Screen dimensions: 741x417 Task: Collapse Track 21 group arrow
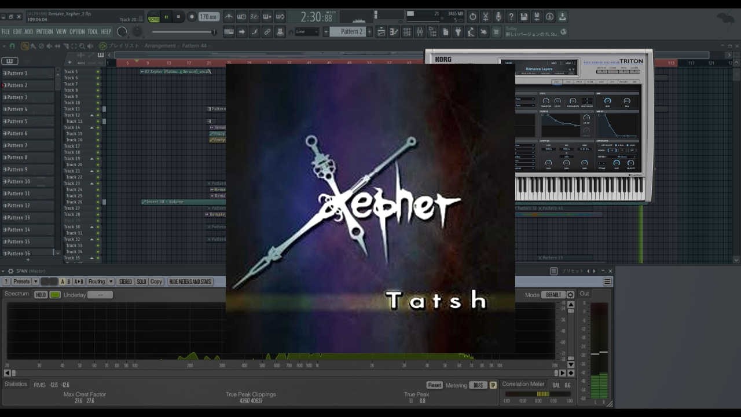coord(91,171)
